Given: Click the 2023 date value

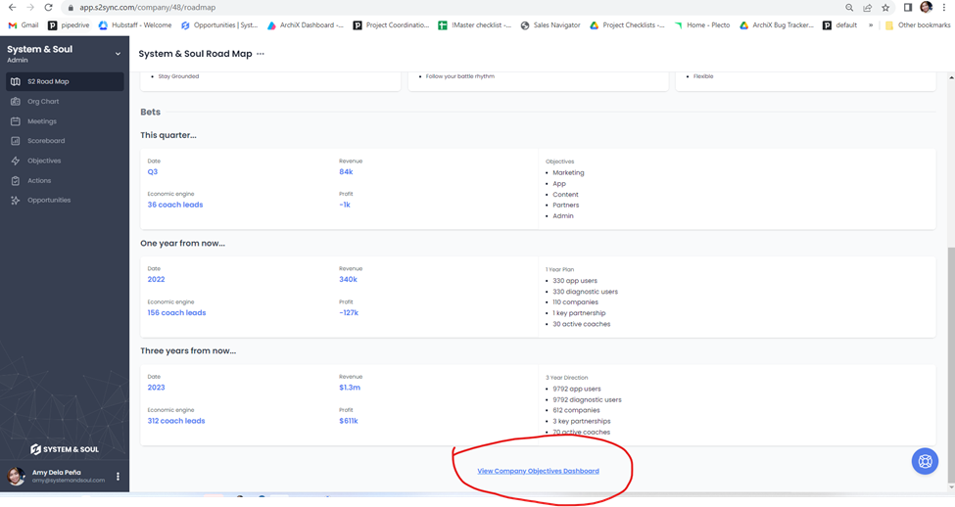Looking at the screenshot, I should point(156,387).
